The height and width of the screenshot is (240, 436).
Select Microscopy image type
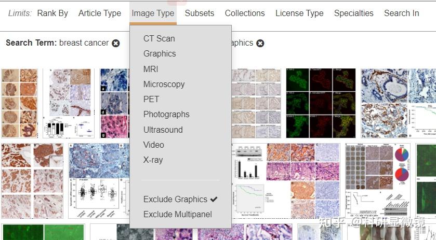164,84
